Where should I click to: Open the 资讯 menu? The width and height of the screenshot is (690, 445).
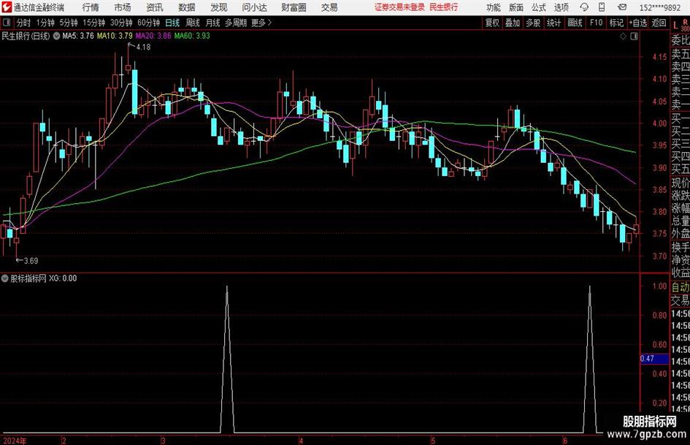(155, 7)
